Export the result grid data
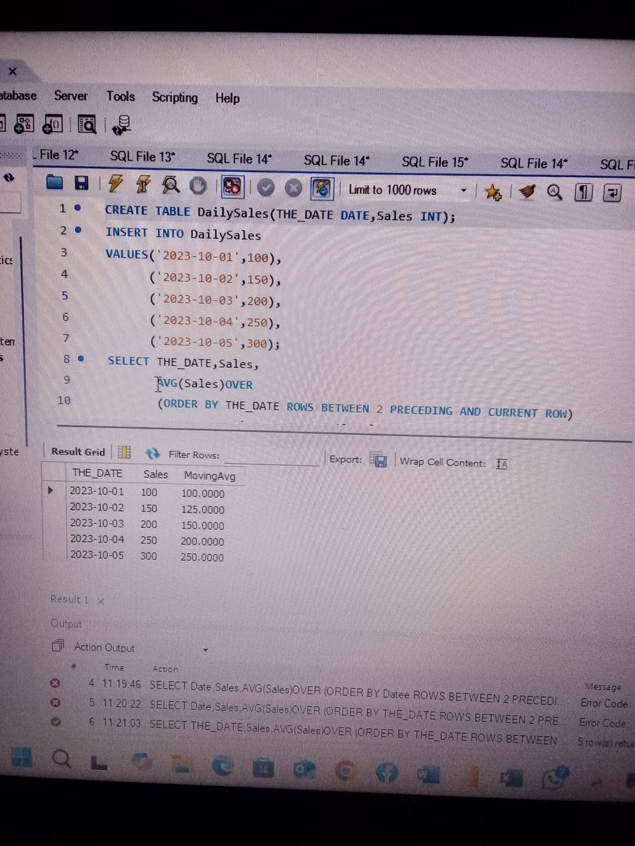Image resolution: width=635 pixels, height=846 pixels. (379, 460)
